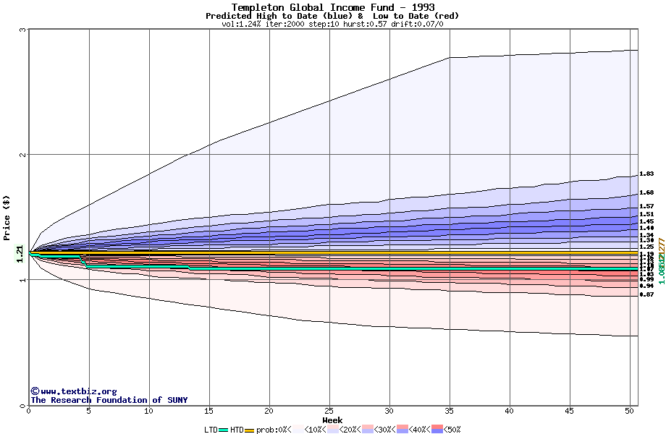Select the <10% probability legend swatch
Screen dimensions: 666x434
click(x=296, y=430)
